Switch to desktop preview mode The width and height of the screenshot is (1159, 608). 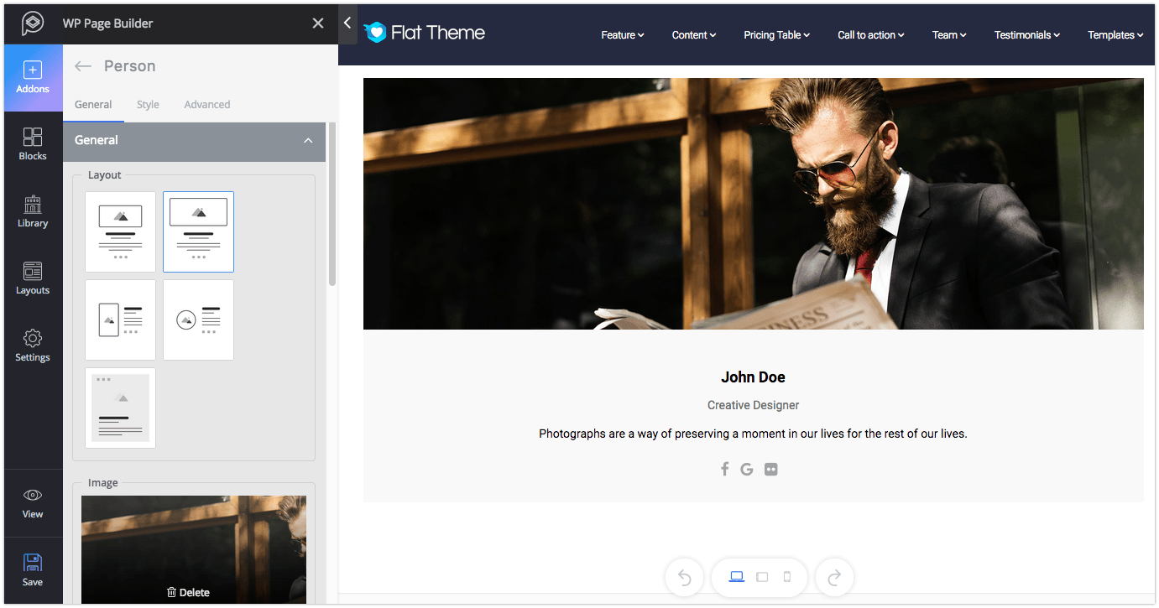[x=737, y=577]
